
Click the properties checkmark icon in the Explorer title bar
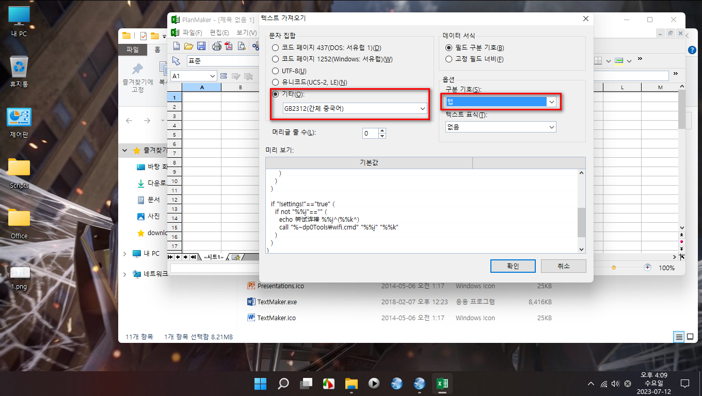click(143, 36)
